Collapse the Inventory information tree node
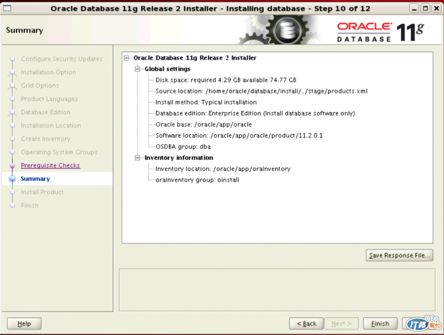 (138, 158)
